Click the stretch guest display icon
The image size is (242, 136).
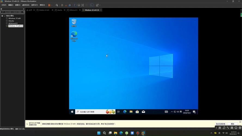point(97,5)
